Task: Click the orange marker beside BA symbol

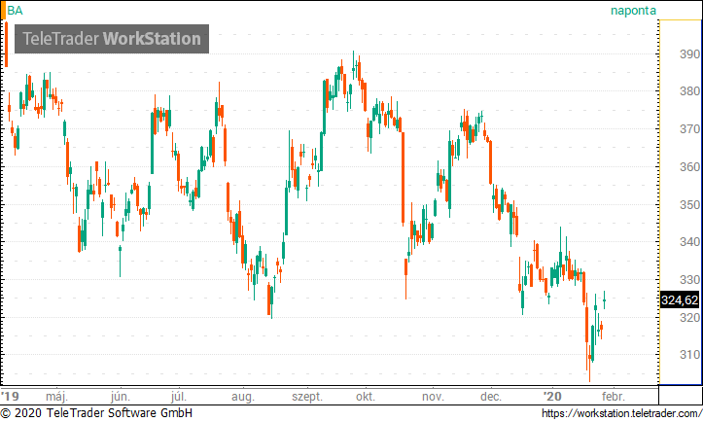Action: [3, 11]
